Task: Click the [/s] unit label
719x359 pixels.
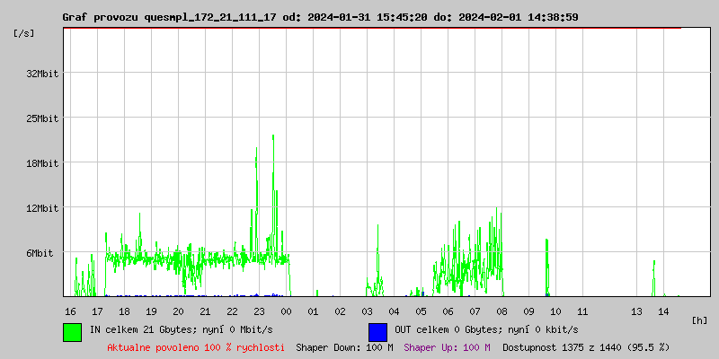Action: pyautogui.click(x=24, y=33)
